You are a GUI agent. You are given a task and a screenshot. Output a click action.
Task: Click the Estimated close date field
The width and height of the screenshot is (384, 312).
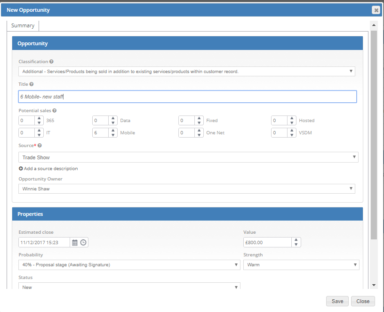[44, 243]
